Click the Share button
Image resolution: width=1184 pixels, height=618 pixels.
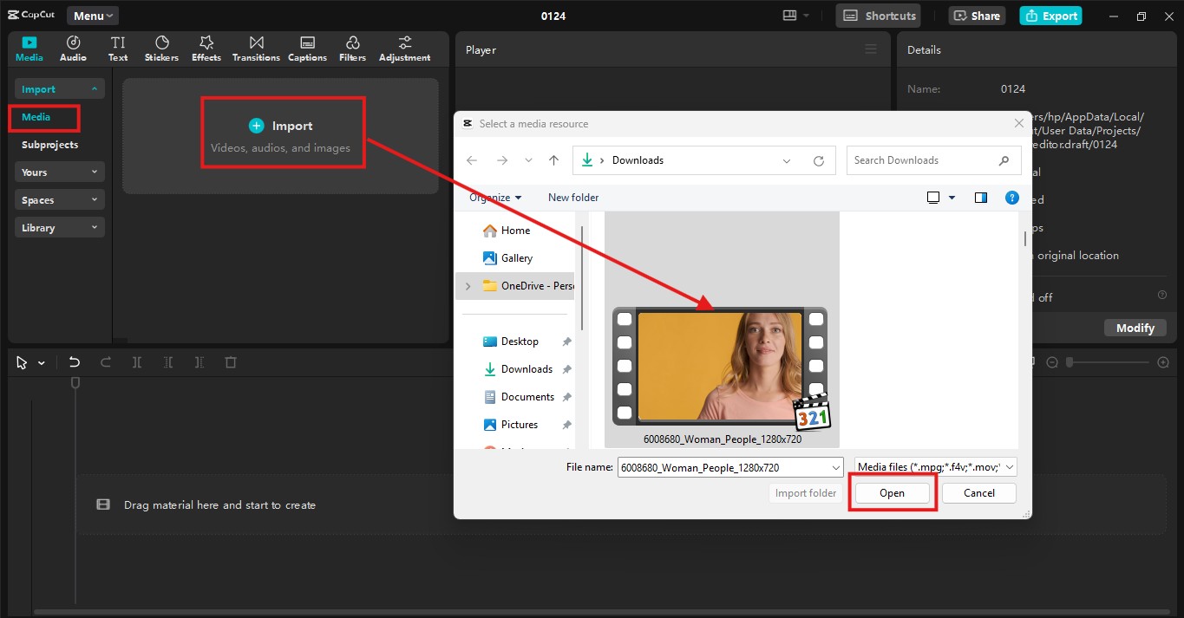point(977,16)
